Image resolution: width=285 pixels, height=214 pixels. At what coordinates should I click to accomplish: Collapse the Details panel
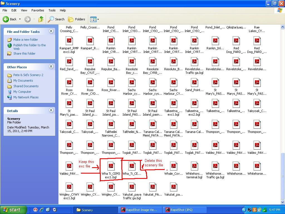pyautogui.click(x=51, y=110)
